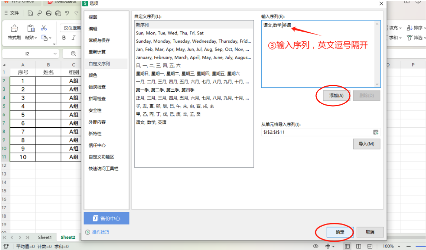
Task: Click the Add (添加) button
Action: point(336,96)
